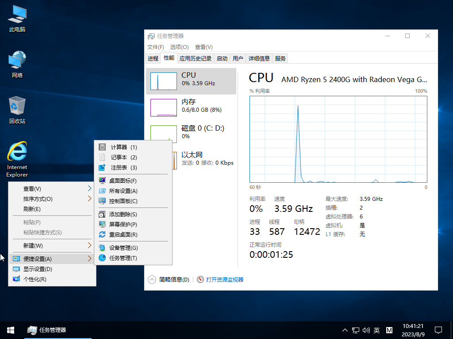
Task: Click the 英 language indicator
Action: click(x=377, y=330)
